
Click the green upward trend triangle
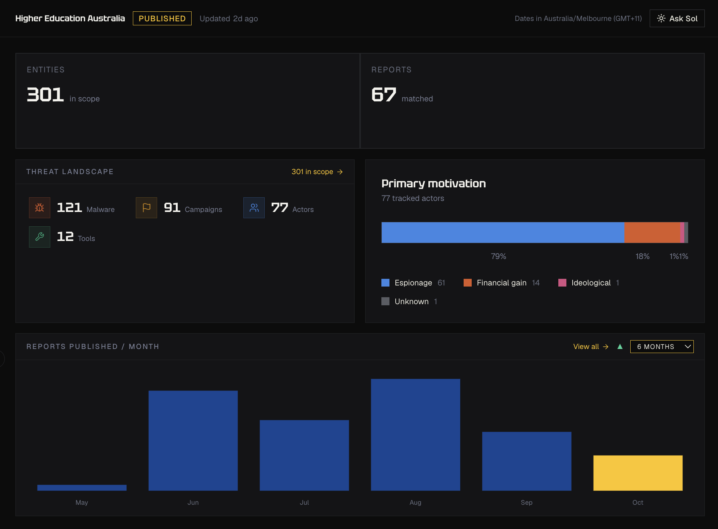click(x=620, y=346)
